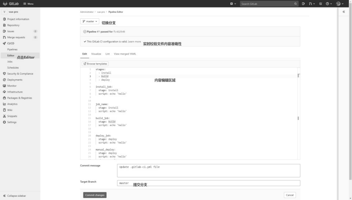Open Packages & Registries in sidebar

(20, 98)
